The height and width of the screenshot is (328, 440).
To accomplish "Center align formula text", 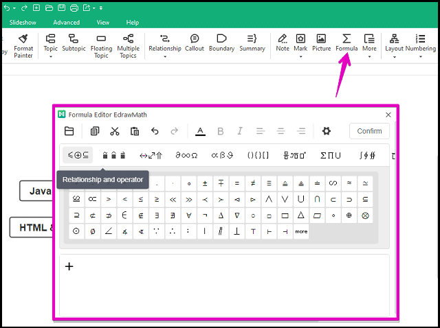I will [280, 131].
